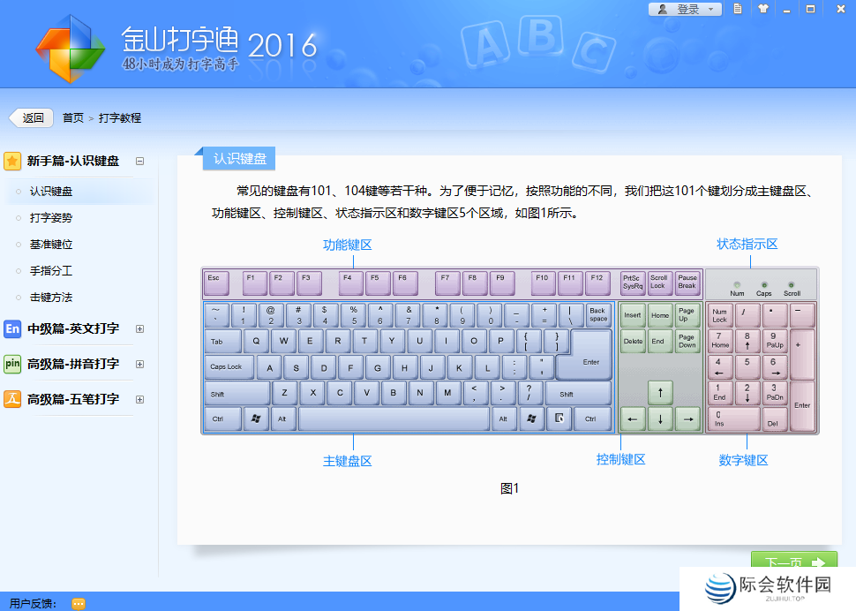Open the 手指分工 lesson
This screenshot has height=611, width=856.
click(51, 270)
